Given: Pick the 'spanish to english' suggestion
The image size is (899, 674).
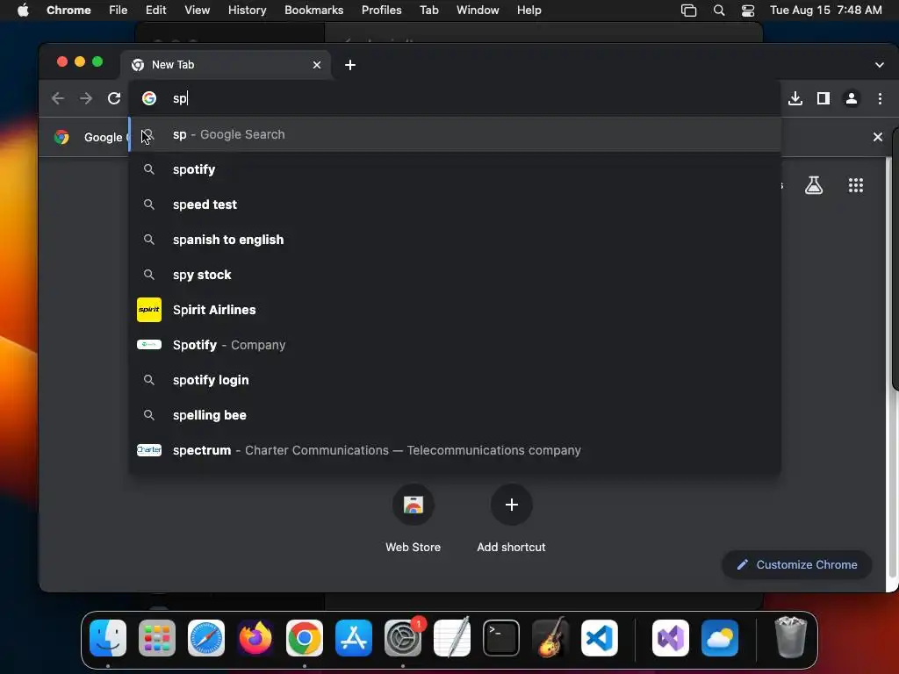Looking at the screenshot, I should pyautogui.click(x=454, y=240).
